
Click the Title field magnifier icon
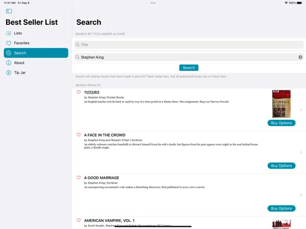tap(78, 45)
